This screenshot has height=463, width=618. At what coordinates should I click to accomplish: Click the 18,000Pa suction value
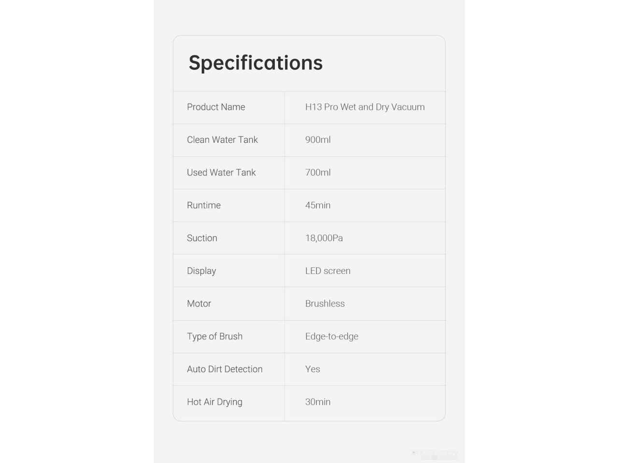point(324,238)
